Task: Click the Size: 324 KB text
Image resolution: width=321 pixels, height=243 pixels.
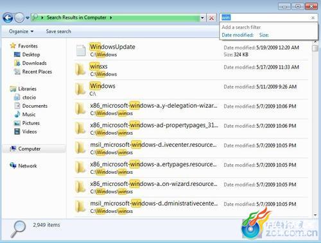Action: (x=236, y=54)
